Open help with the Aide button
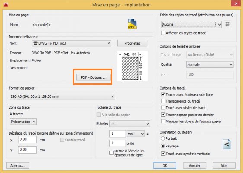 tap(224, 166)
